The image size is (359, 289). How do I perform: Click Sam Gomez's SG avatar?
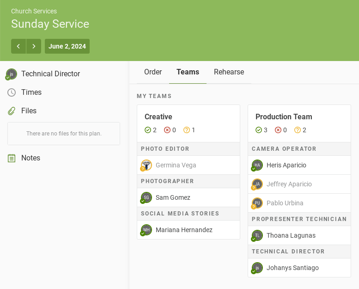click(146, 197)
